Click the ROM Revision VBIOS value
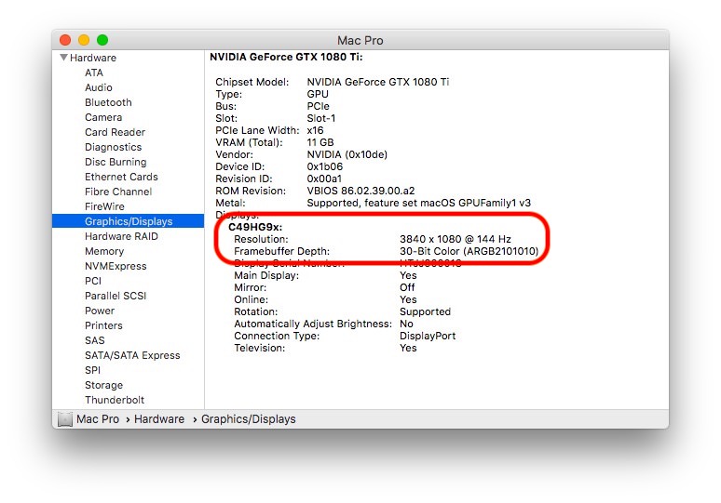Image resolution: width=721 pixels, height=503 pixels. (360, 191)
